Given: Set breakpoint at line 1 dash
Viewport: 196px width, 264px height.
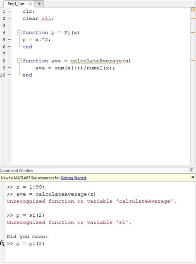Looking at the screenshot, I should click(9, 11).
